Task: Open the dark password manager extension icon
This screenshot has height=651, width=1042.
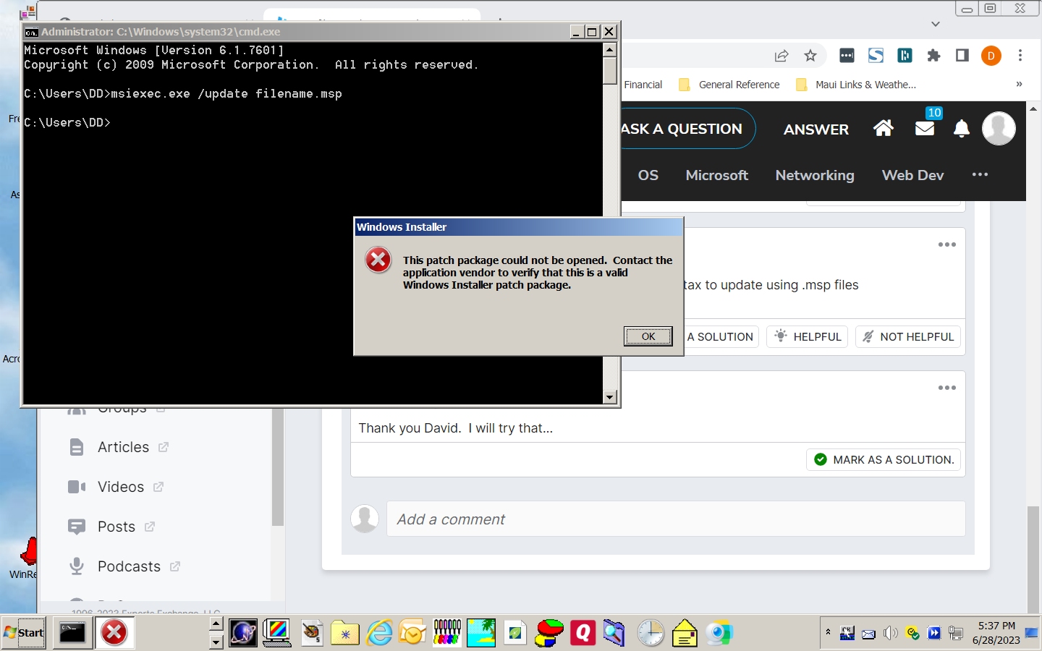Action: [x=847, y=56]
